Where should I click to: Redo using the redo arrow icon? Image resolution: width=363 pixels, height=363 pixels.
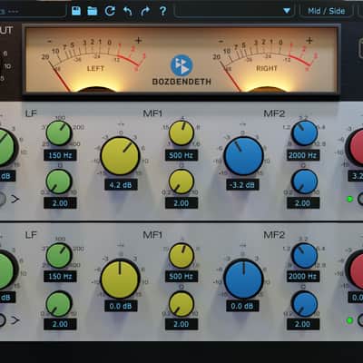(x=145, y=11)
